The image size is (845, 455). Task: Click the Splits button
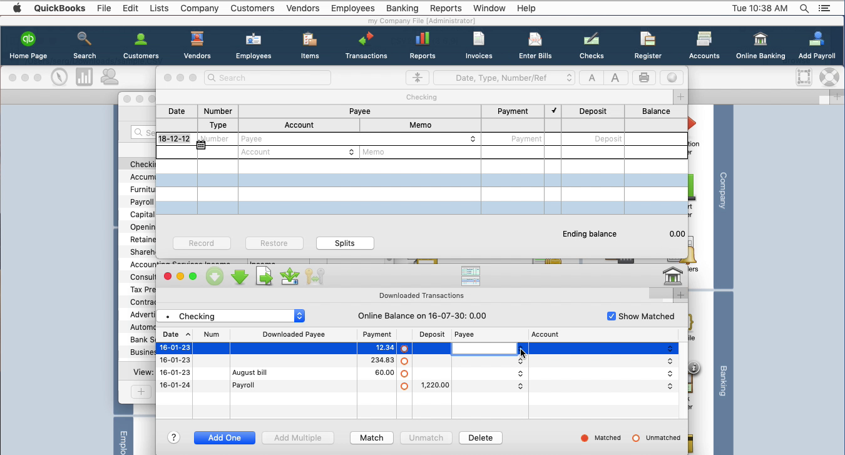point(345,243)
